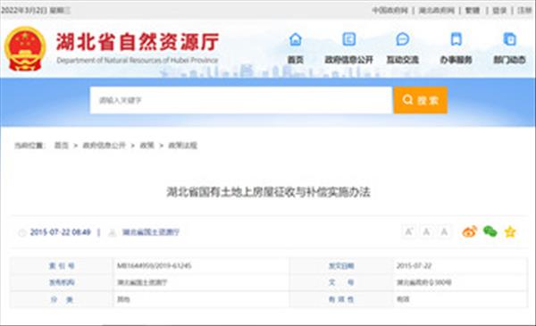Click the bookmark icon above 办事服务
The image size is (536, 326).
(x=456, y=39)
